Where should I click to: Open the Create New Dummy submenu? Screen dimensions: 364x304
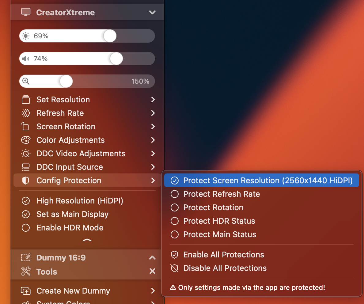click(x=73, y=291)
